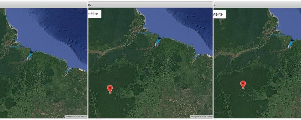Select the Satélite view button in the right map
This screenshot has width=301, height=120.
[220, 14]
